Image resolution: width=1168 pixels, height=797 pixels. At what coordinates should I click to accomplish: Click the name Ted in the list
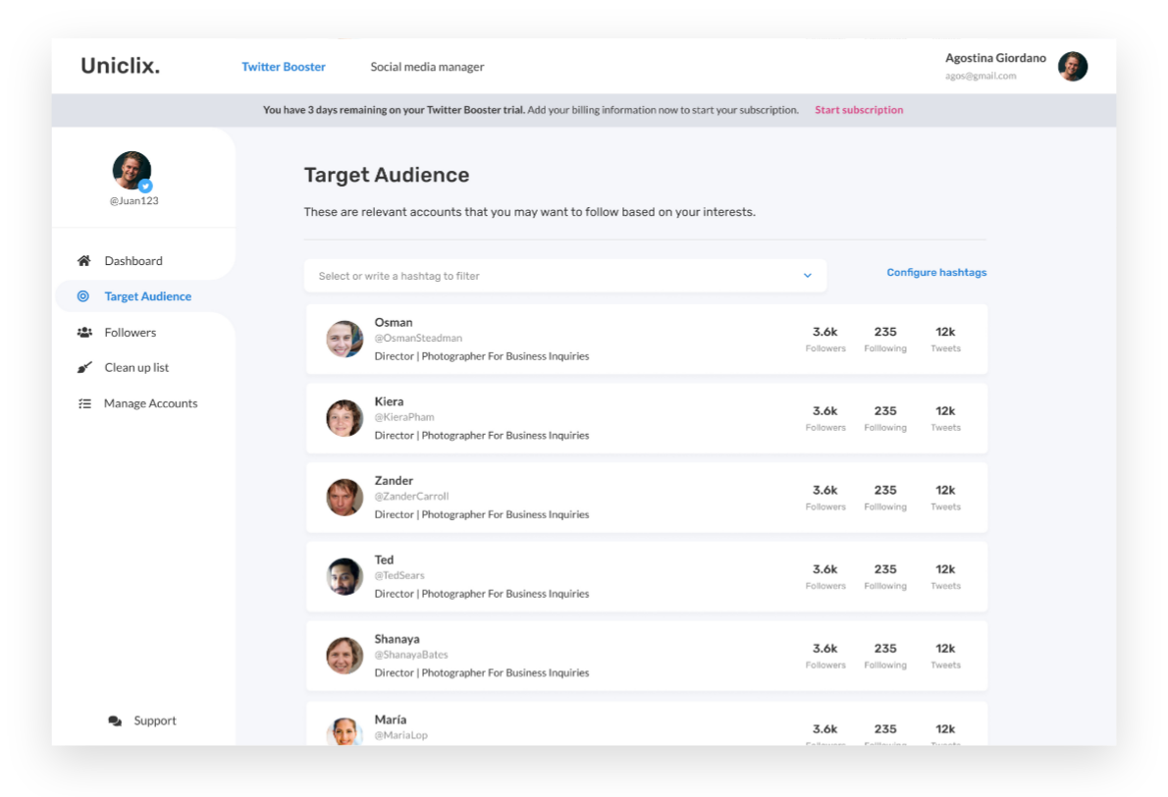click(x=384, y=560)
